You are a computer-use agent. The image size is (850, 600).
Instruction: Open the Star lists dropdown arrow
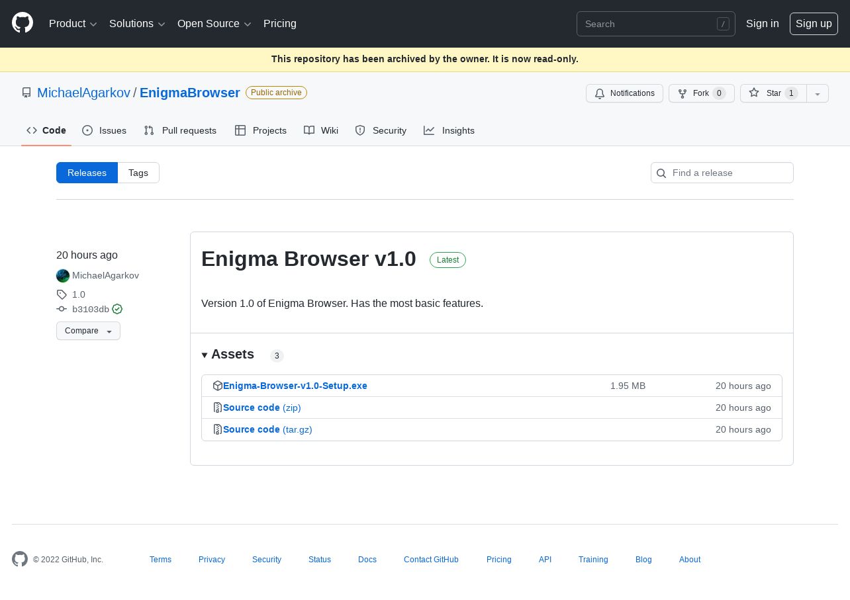click(x=818, y=93)
